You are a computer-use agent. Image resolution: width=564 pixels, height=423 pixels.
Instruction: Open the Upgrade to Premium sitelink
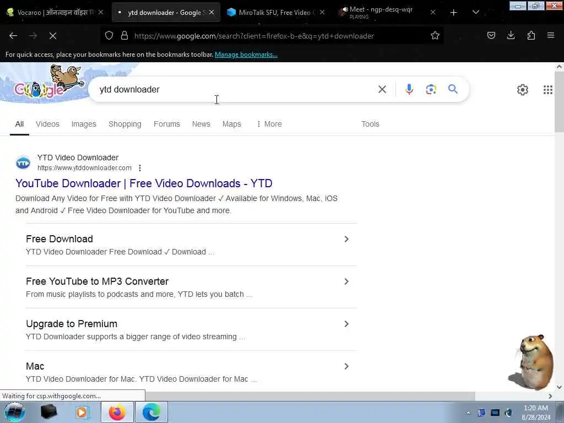pos(72,324)
